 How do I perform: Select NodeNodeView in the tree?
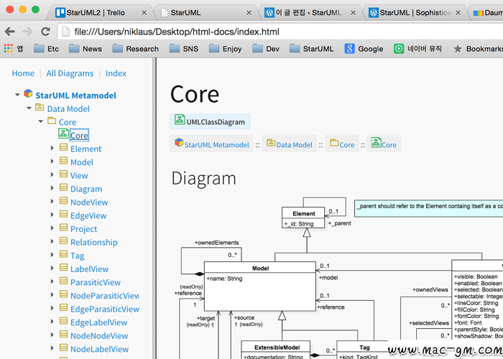[99, 336]
